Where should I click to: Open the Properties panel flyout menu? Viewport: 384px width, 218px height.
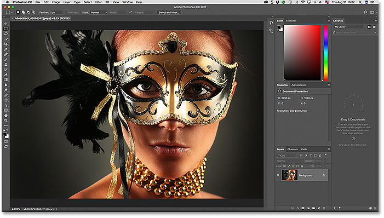(329, 85)
